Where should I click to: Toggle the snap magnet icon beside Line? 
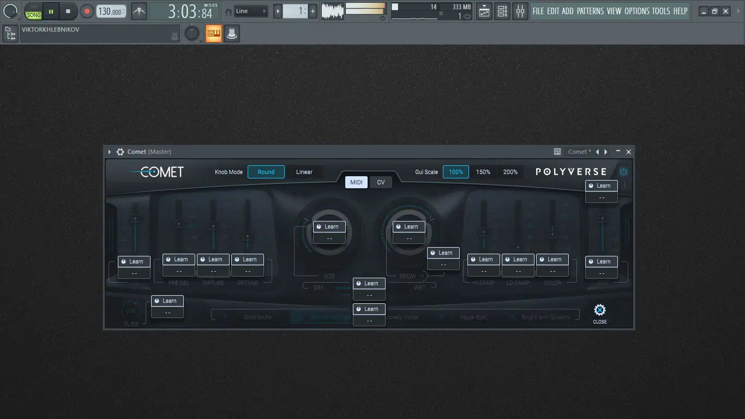228,11
